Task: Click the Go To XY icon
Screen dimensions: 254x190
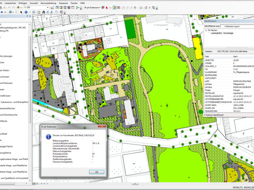Action: (52, 12)
